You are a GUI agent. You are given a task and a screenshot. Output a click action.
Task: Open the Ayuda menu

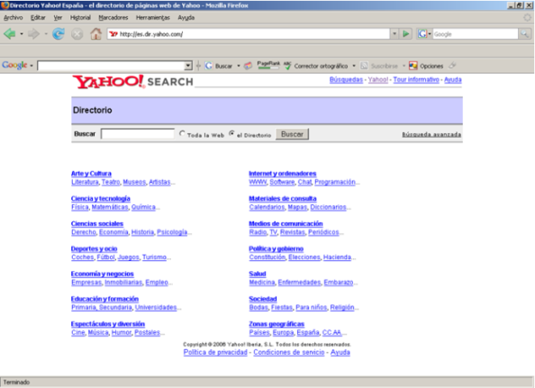186,18
